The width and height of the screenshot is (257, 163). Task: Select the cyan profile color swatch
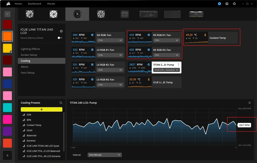7,108
